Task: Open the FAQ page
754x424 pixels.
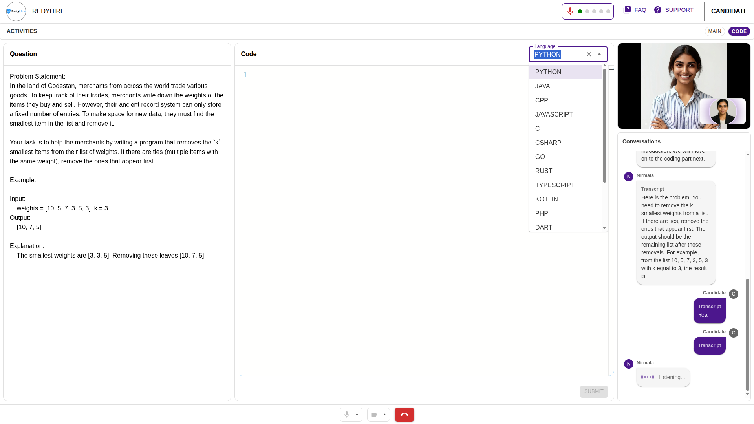Action: coord(635,10)
